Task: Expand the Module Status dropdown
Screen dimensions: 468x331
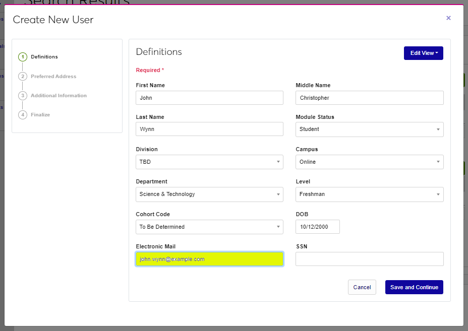Action: (369, 129)
